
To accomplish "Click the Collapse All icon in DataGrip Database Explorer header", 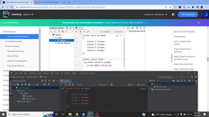I will click(x=49, y=81).
